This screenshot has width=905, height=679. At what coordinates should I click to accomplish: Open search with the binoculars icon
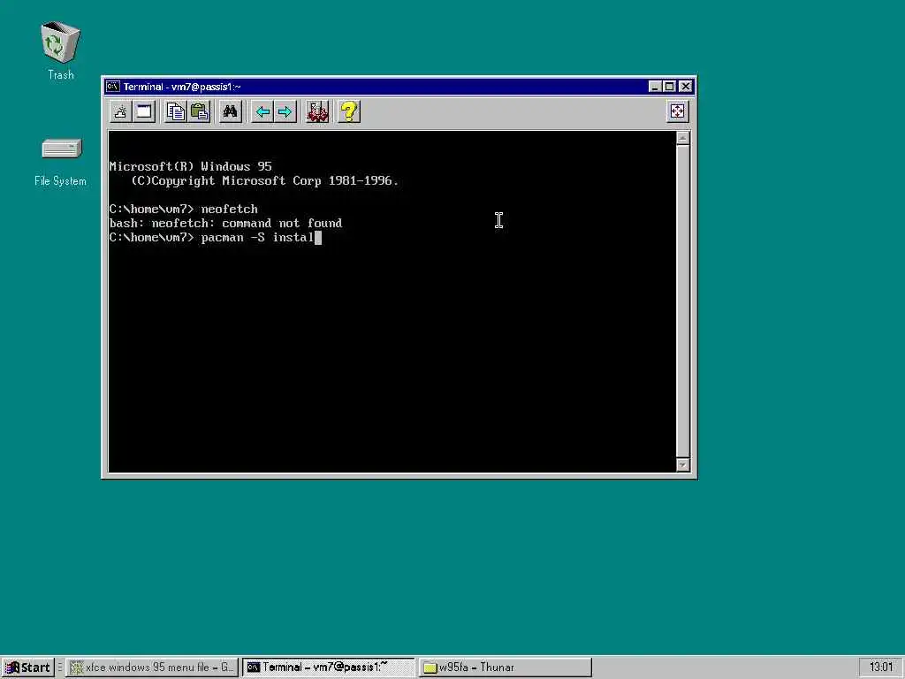point(231,111)
